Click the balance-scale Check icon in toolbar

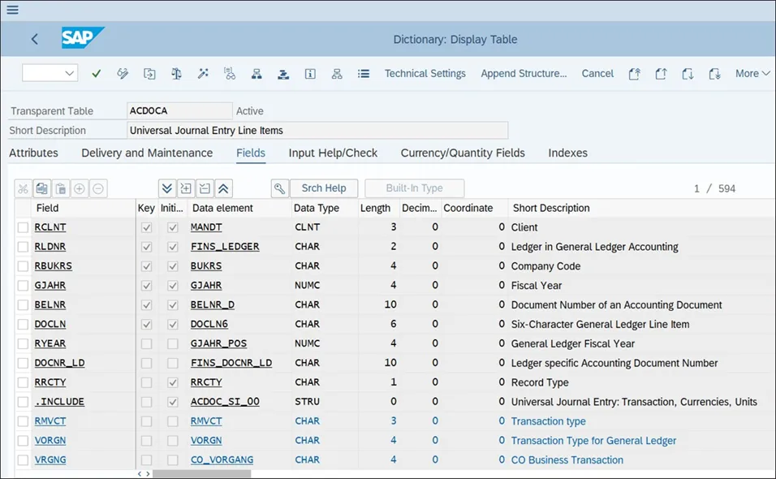click(x=176, y=74)
